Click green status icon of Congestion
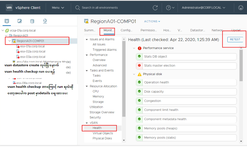Screen dimensions: 247x147 139,100
